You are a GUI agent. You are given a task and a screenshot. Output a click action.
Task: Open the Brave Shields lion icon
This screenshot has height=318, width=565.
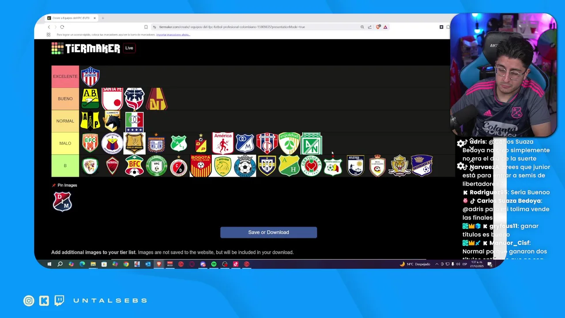pyautogui.click(x=378, y=27)
